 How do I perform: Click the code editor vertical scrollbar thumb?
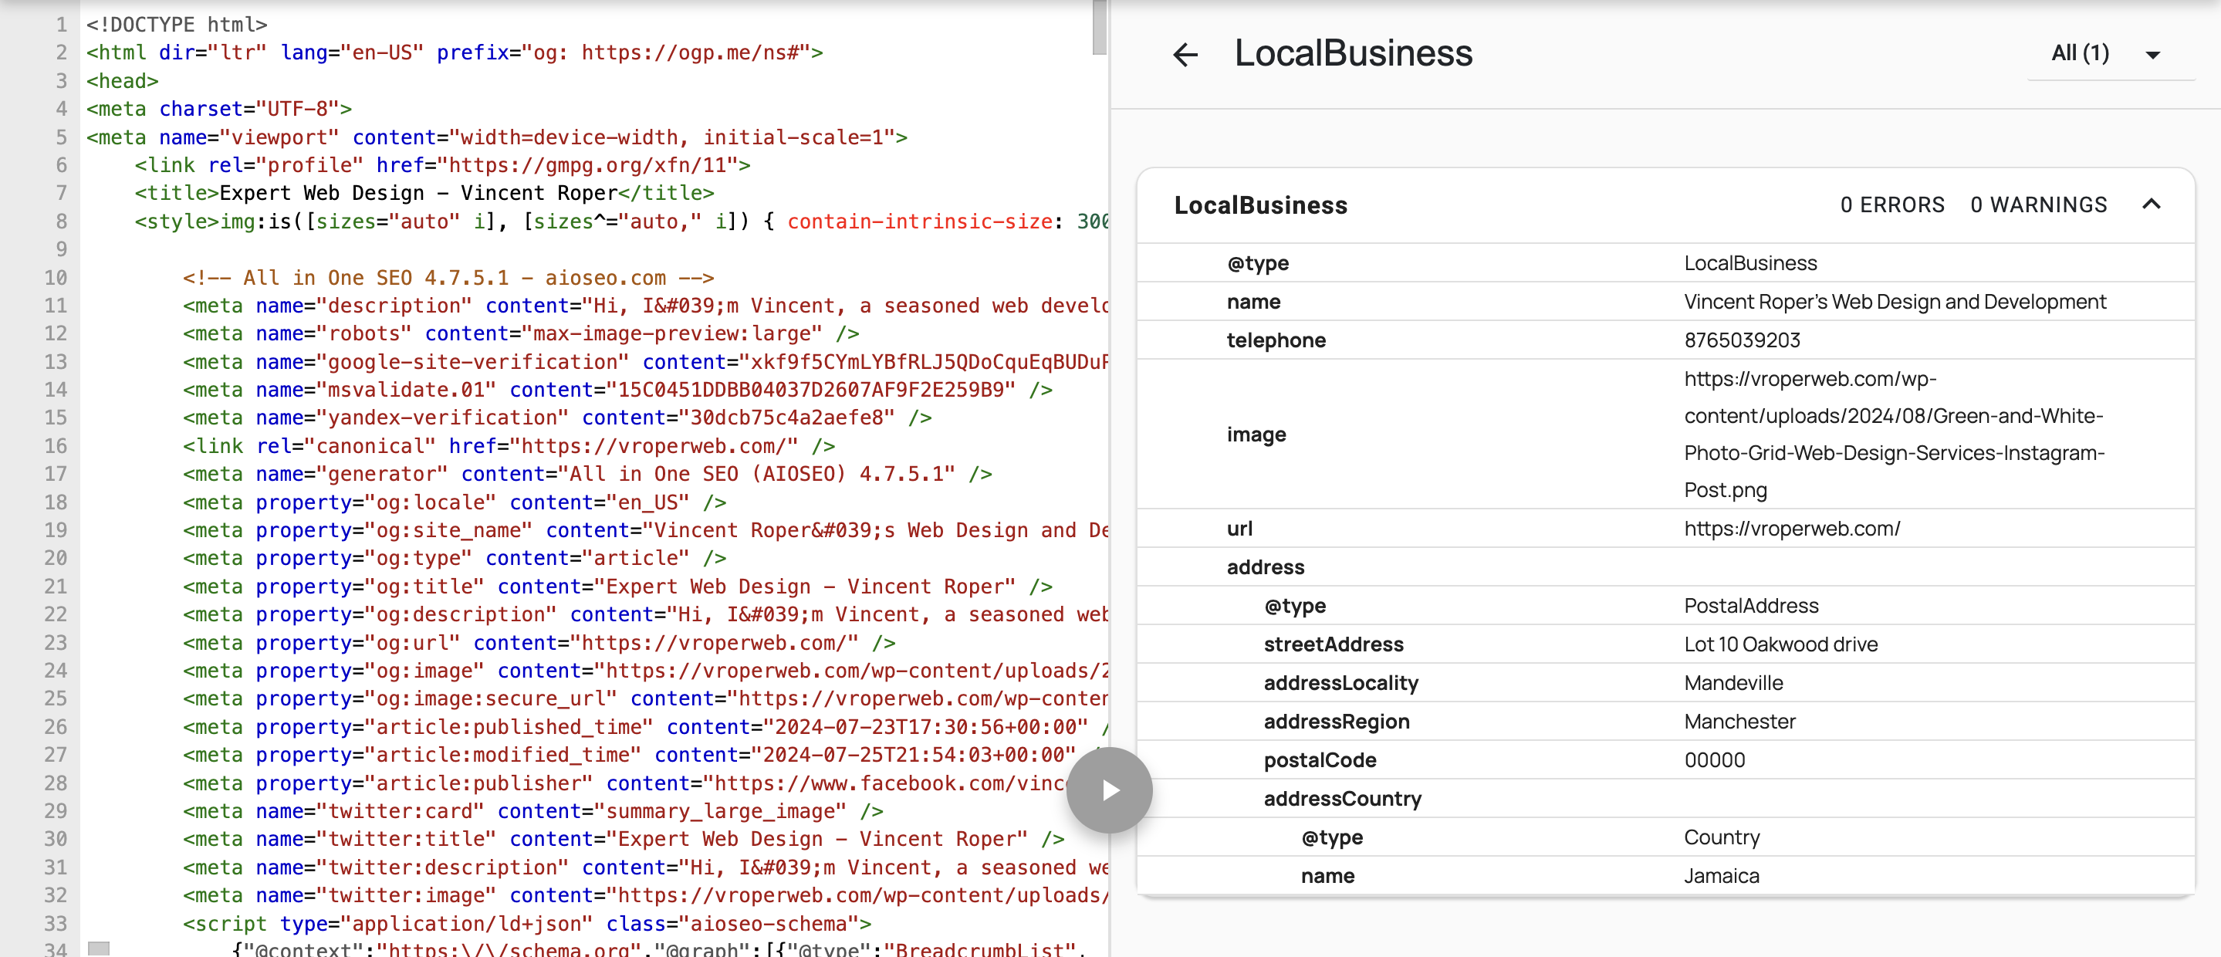pos(1099,28)
